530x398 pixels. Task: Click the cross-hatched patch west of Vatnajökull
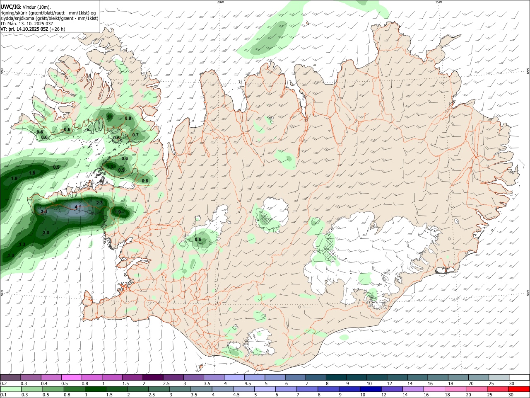[330, 248]
